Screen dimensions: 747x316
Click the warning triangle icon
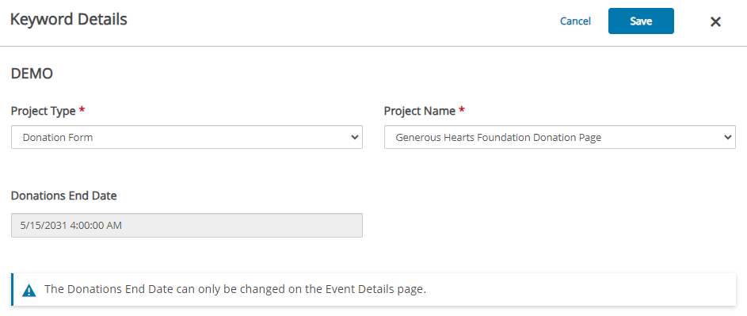pos(29,290)
